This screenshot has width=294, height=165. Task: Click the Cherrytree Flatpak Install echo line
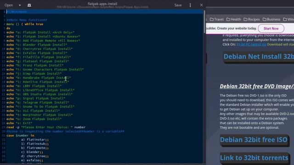point(40,49)
